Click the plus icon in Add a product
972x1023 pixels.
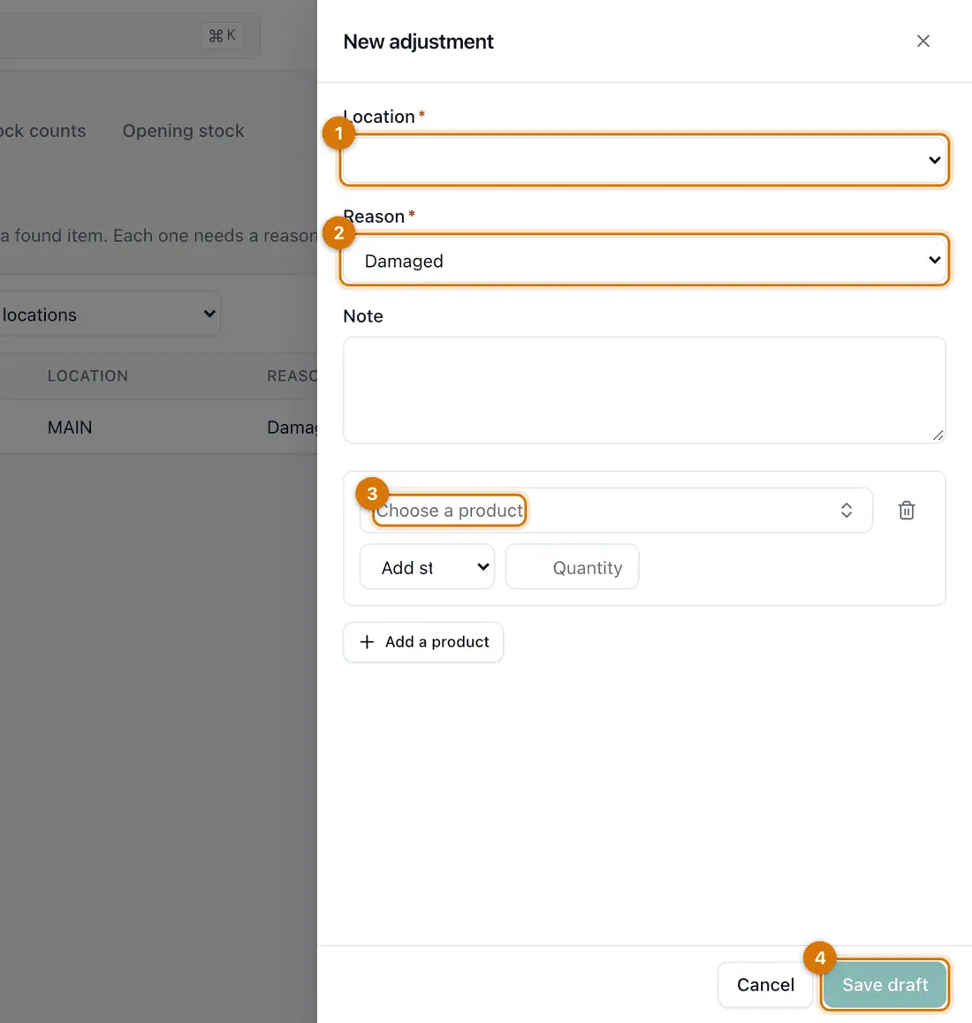(x=367, y=642)
